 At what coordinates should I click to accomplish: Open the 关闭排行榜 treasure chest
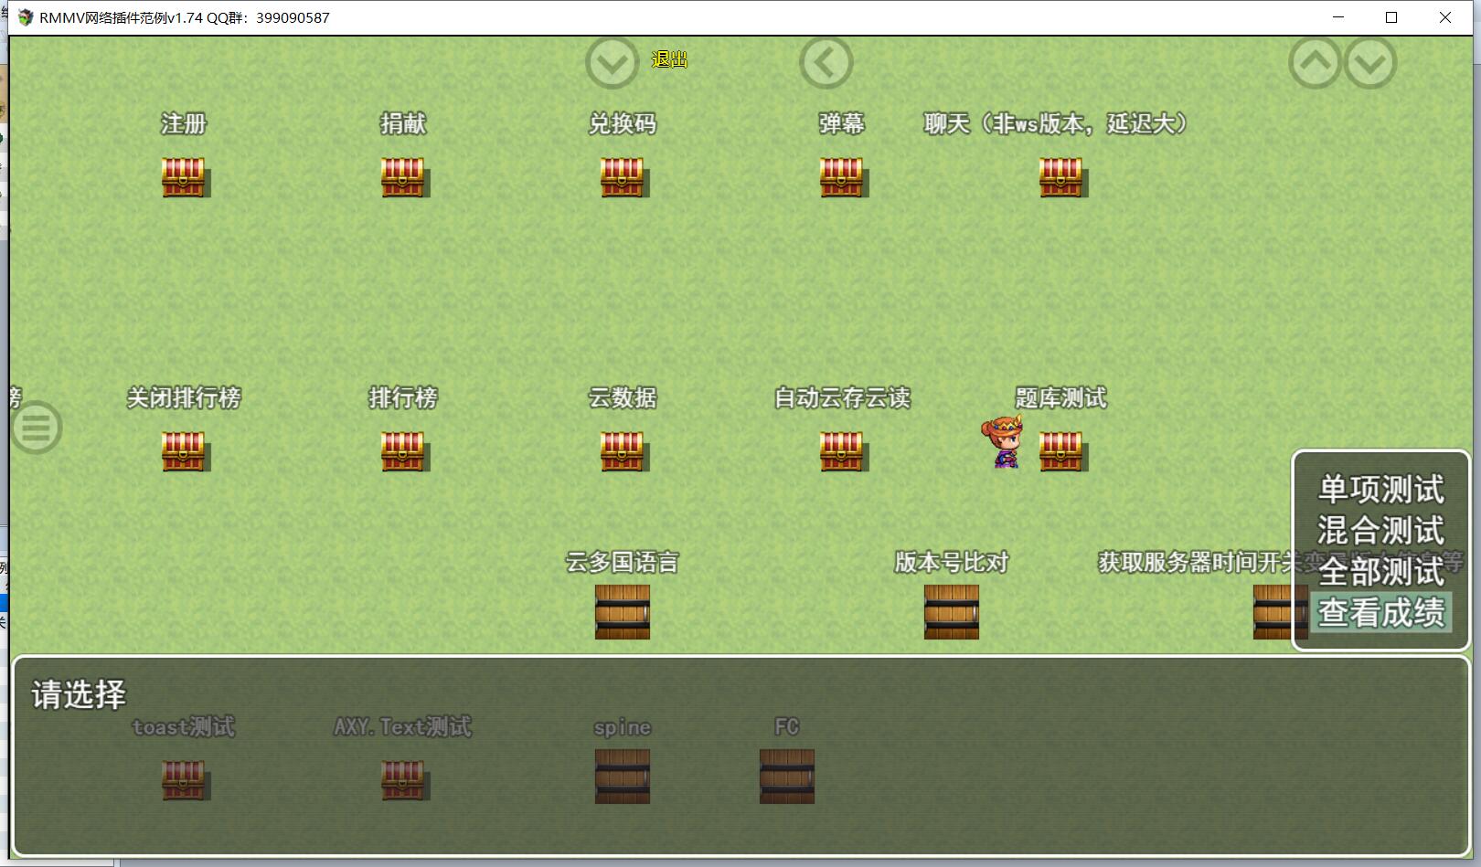[184, 451]
